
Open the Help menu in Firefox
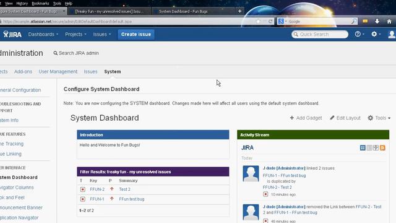[69, 4]
